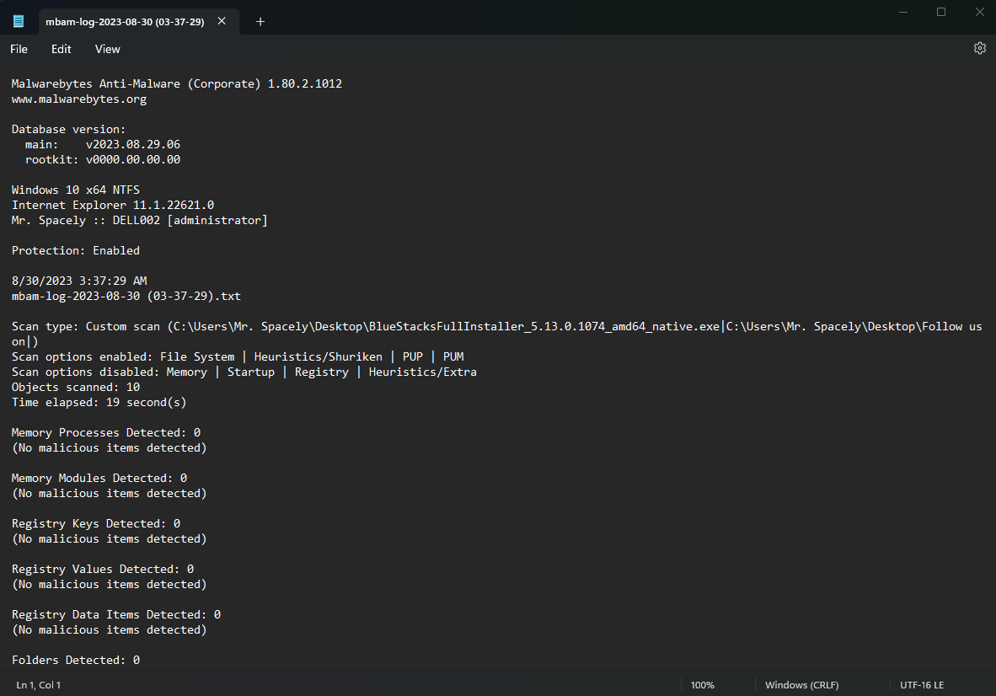The height and width of the screenshot is (696, 996).
Task: Open the File menu
Action: [19, 49]
